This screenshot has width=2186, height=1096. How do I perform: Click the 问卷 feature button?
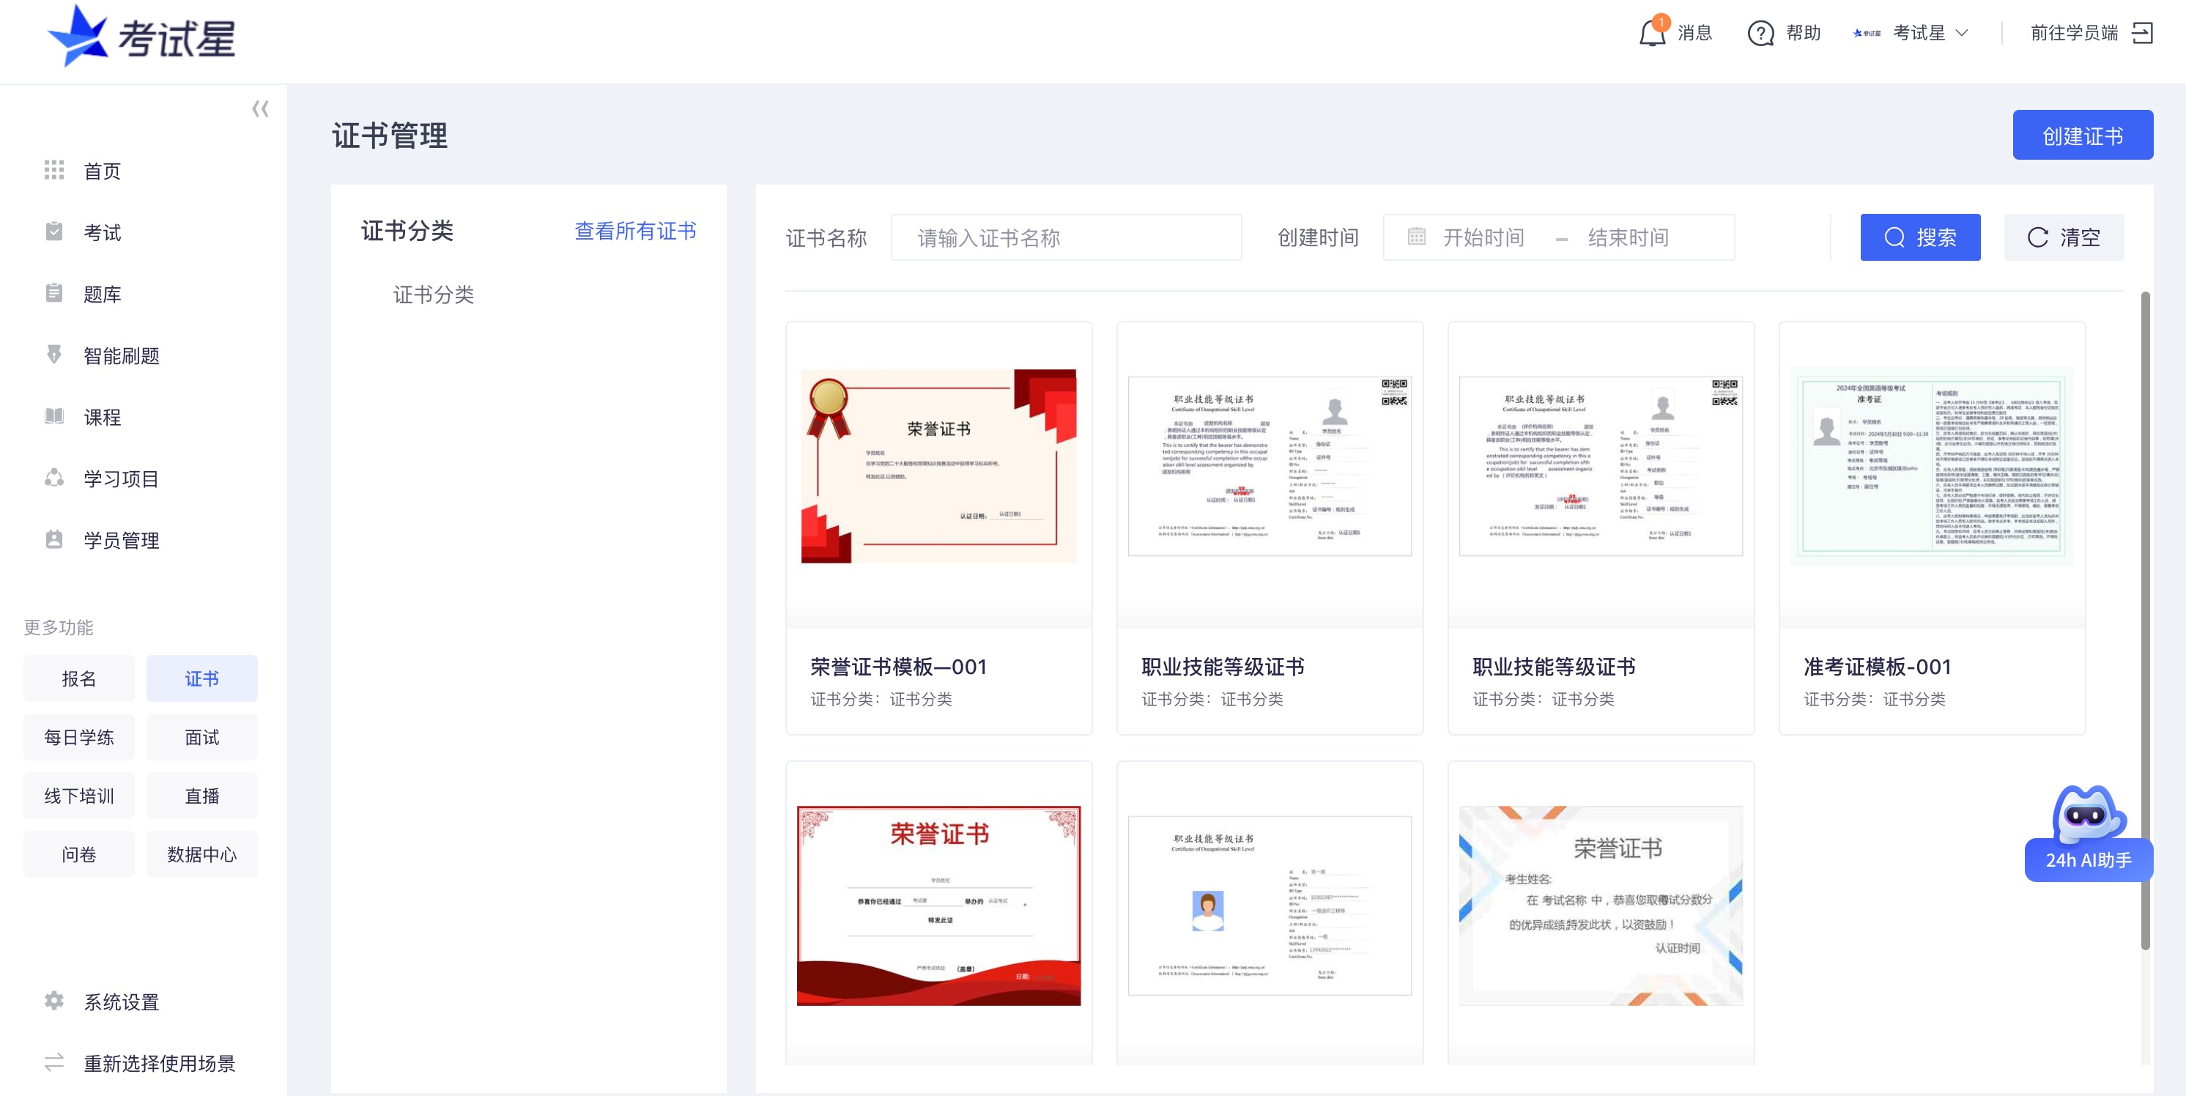pos(79,854)
